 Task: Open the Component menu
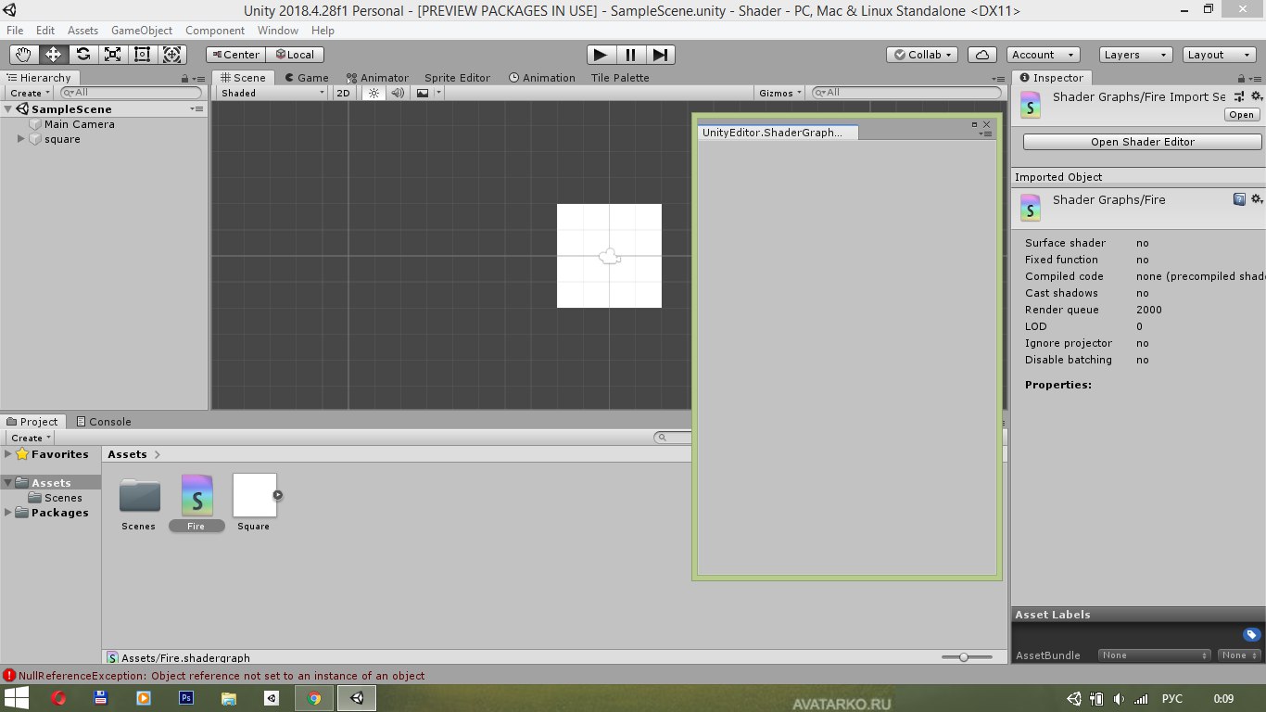pyautogui.click(x=215, y=31)
